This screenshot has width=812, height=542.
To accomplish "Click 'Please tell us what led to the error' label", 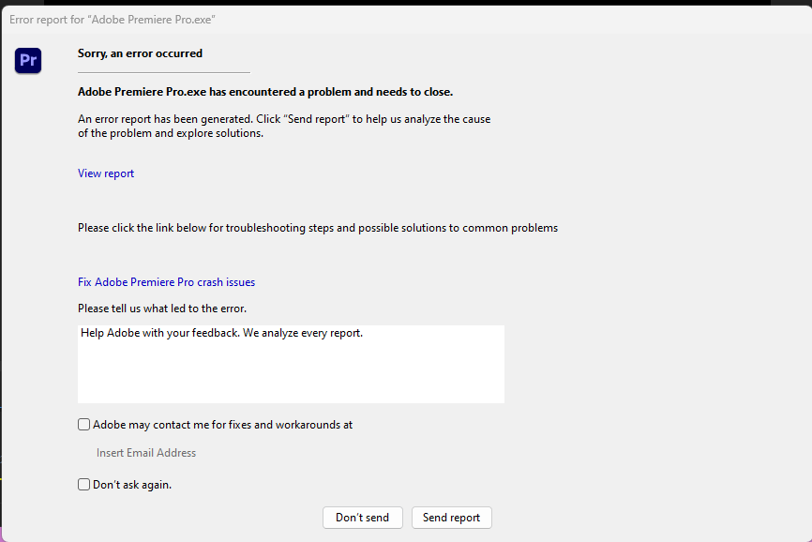I will click(162, 309).
